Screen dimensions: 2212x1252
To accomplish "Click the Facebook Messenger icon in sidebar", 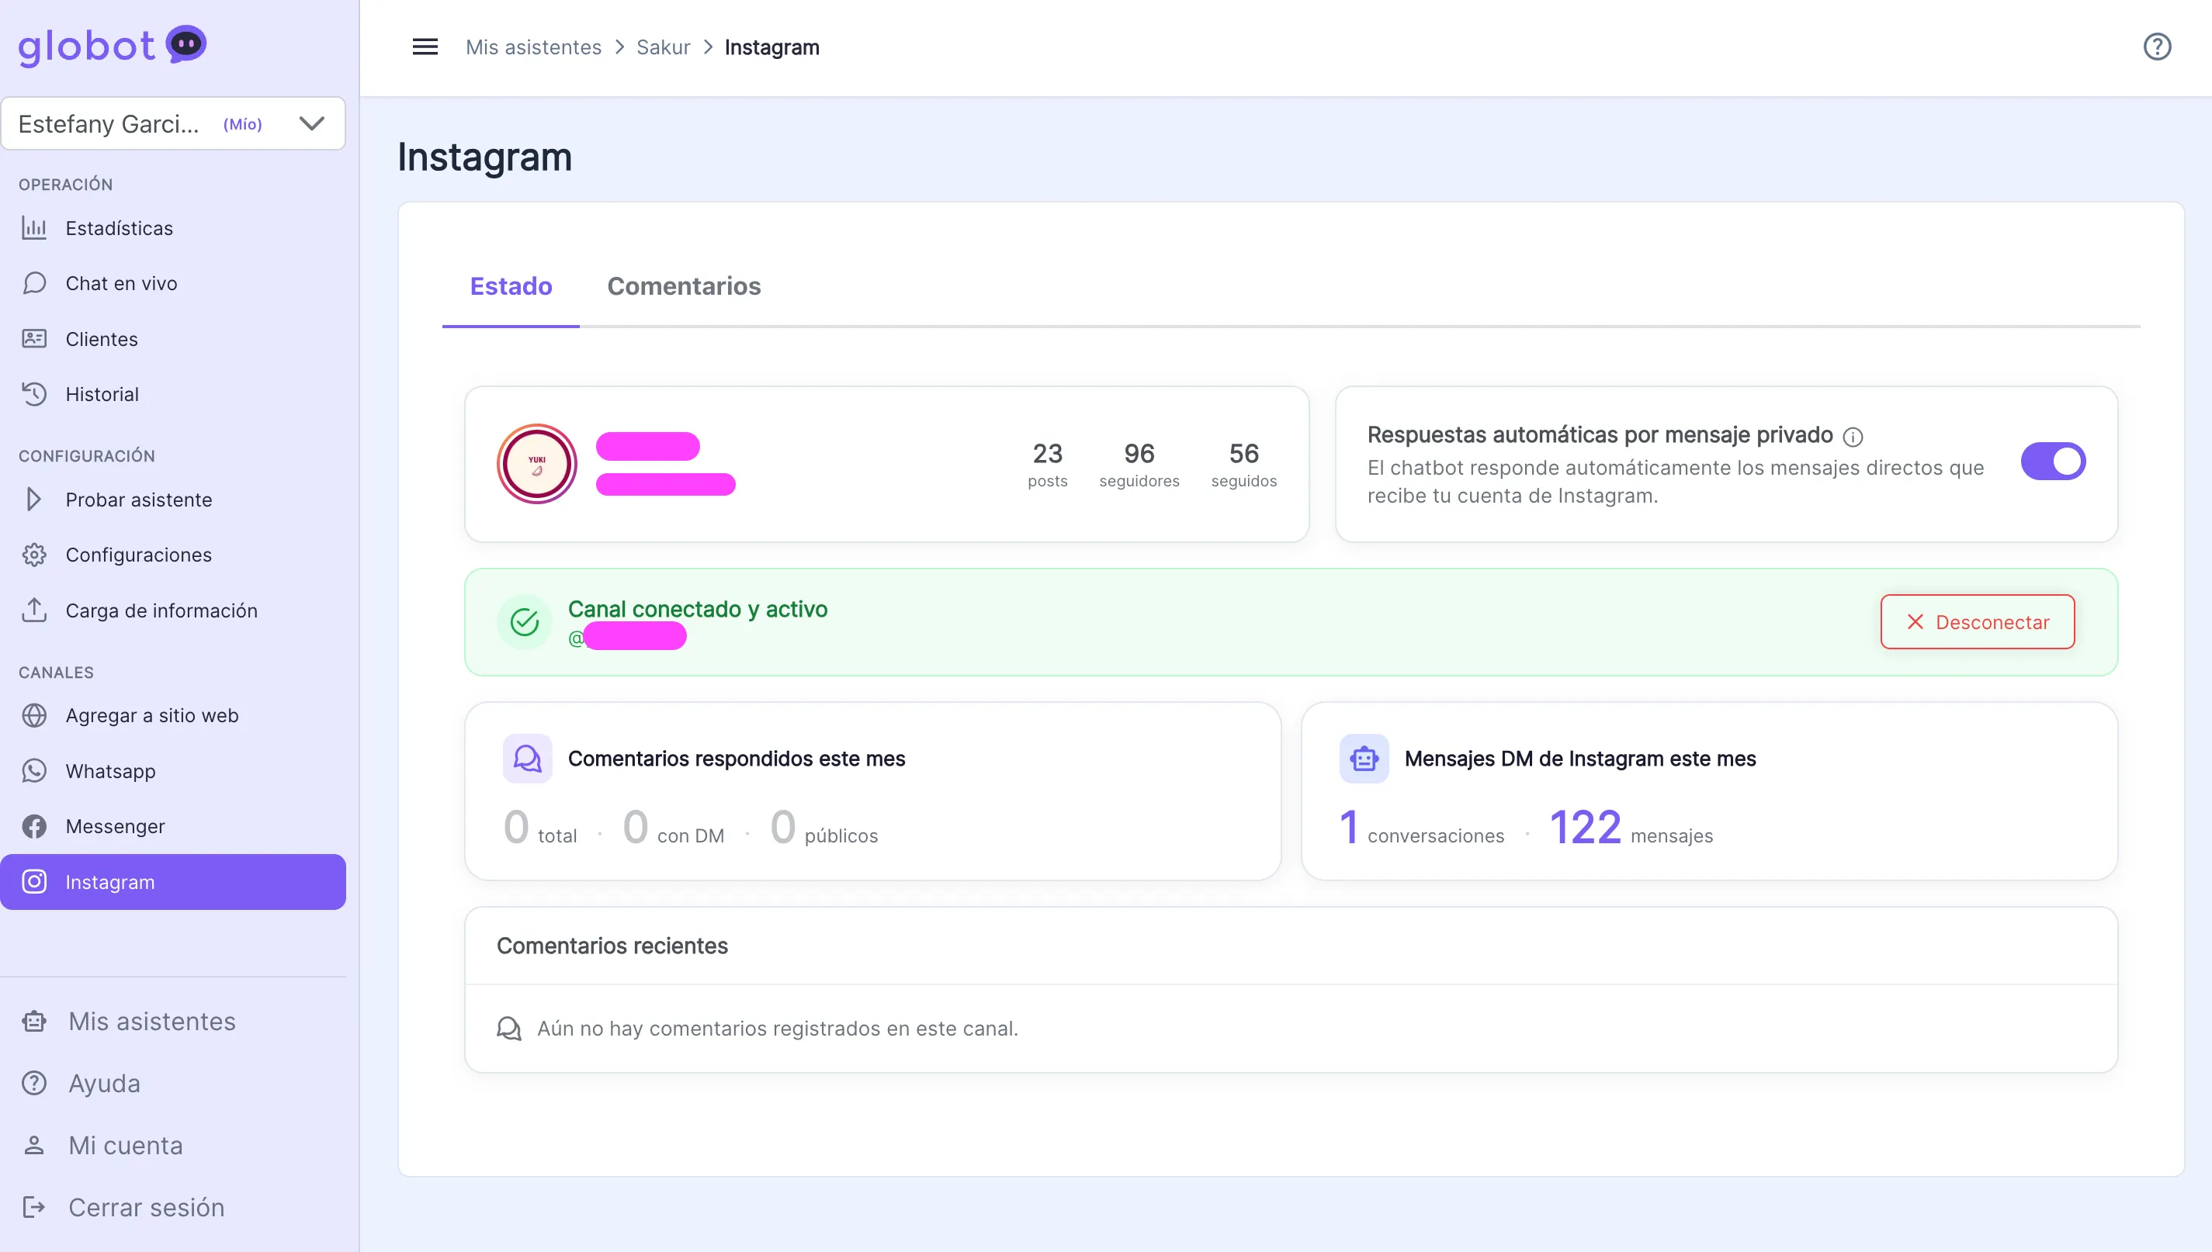I will click(x=34, y=826).
